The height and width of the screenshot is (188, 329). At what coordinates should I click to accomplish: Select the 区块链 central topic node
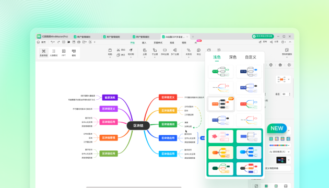click(x=138, y=125)
